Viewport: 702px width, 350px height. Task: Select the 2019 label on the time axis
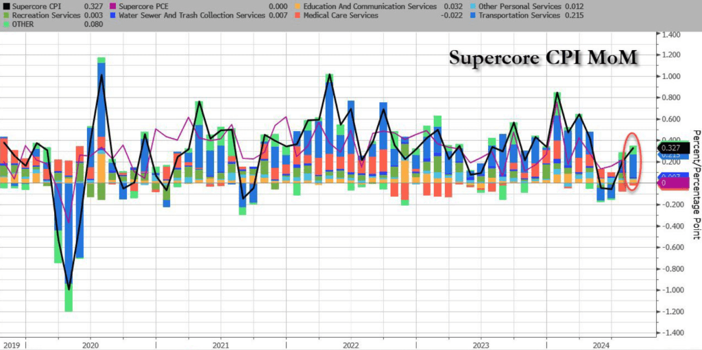(12, 343)
